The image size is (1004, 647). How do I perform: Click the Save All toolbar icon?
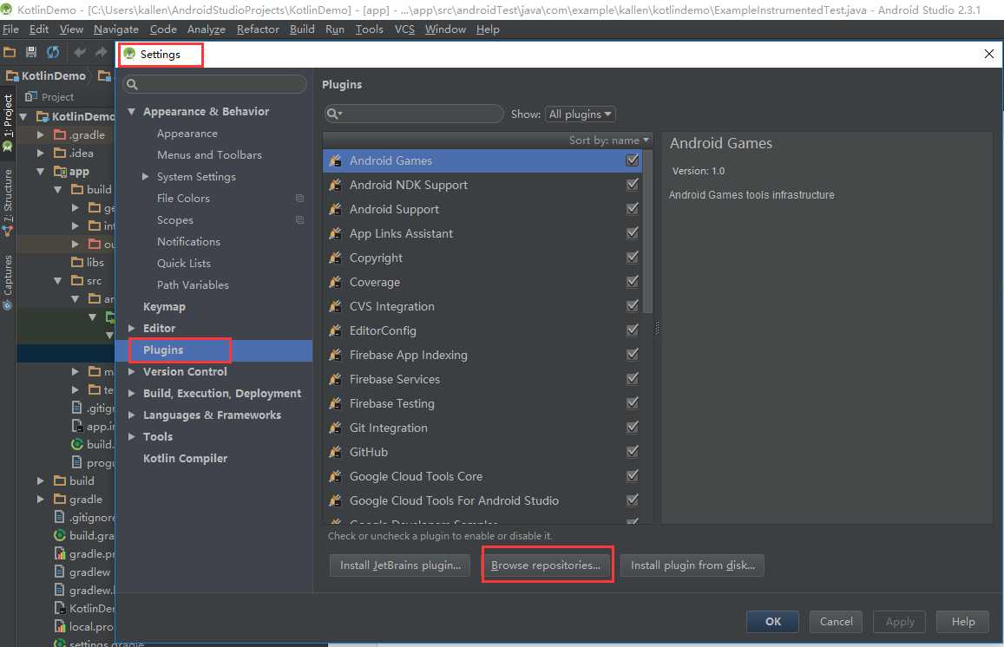click(x=30, y=53)
